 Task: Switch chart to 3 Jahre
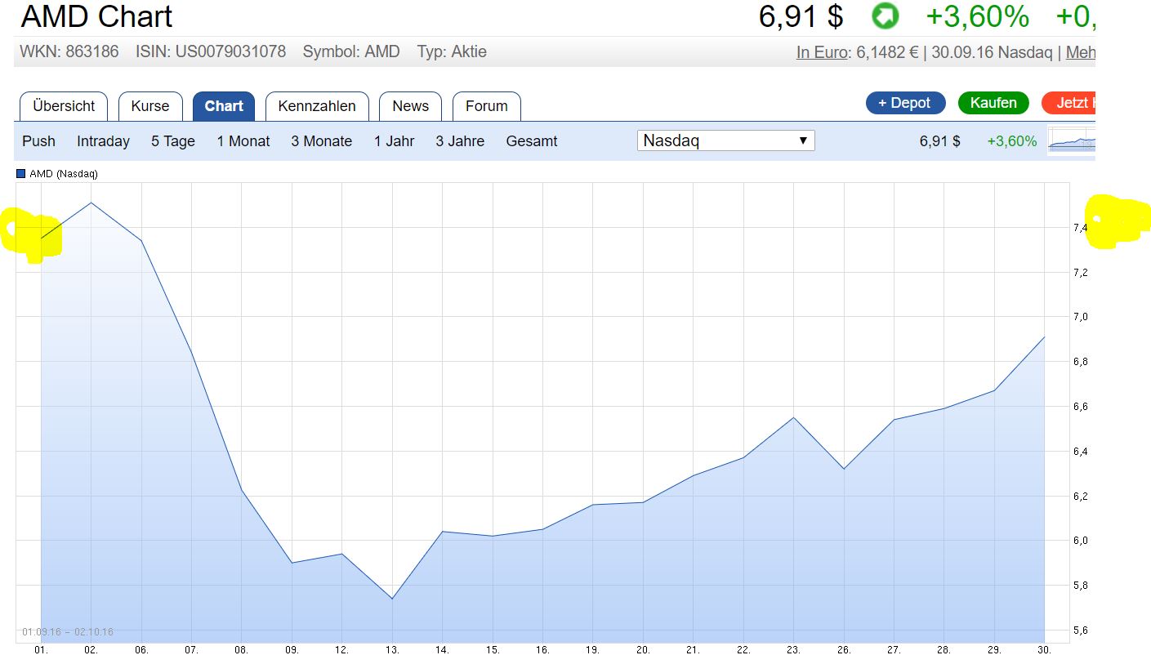(460, 141)
